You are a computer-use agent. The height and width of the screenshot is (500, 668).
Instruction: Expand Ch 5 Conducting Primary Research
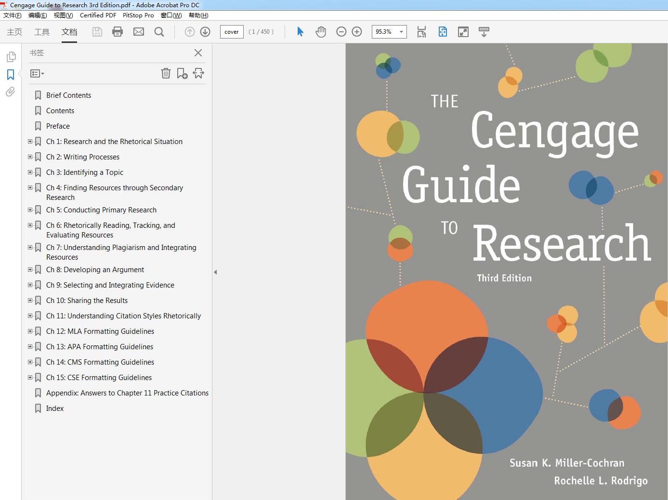pyautogui.click(x=30, y=210)
